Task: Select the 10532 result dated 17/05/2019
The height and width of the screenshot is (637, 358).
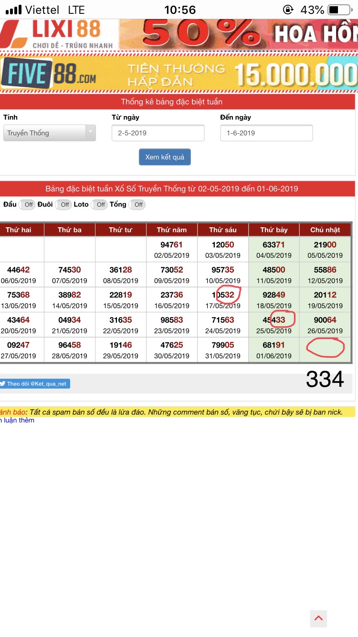Action: pos(223,299)
